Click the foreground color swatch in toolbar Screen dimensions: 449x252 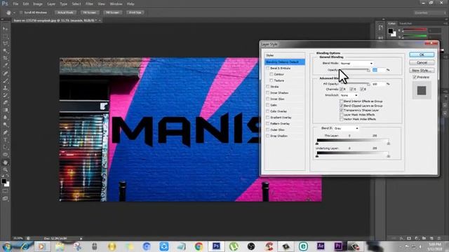(4, 181)
